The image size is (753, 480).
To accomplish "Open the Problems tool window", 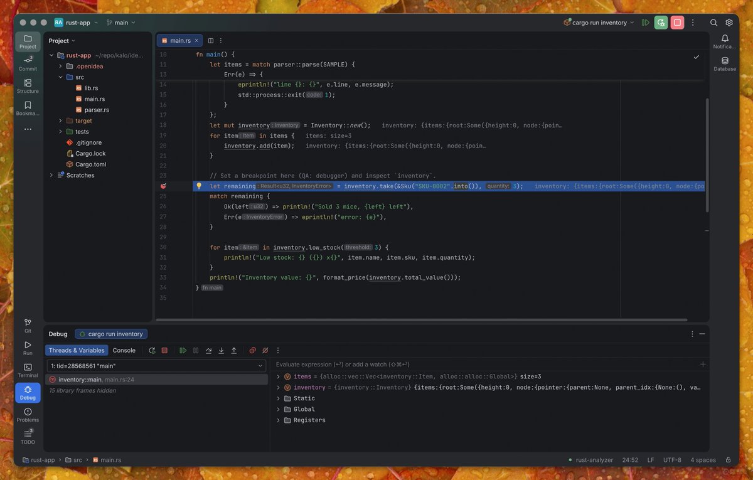I will click(x=28, y=415).
